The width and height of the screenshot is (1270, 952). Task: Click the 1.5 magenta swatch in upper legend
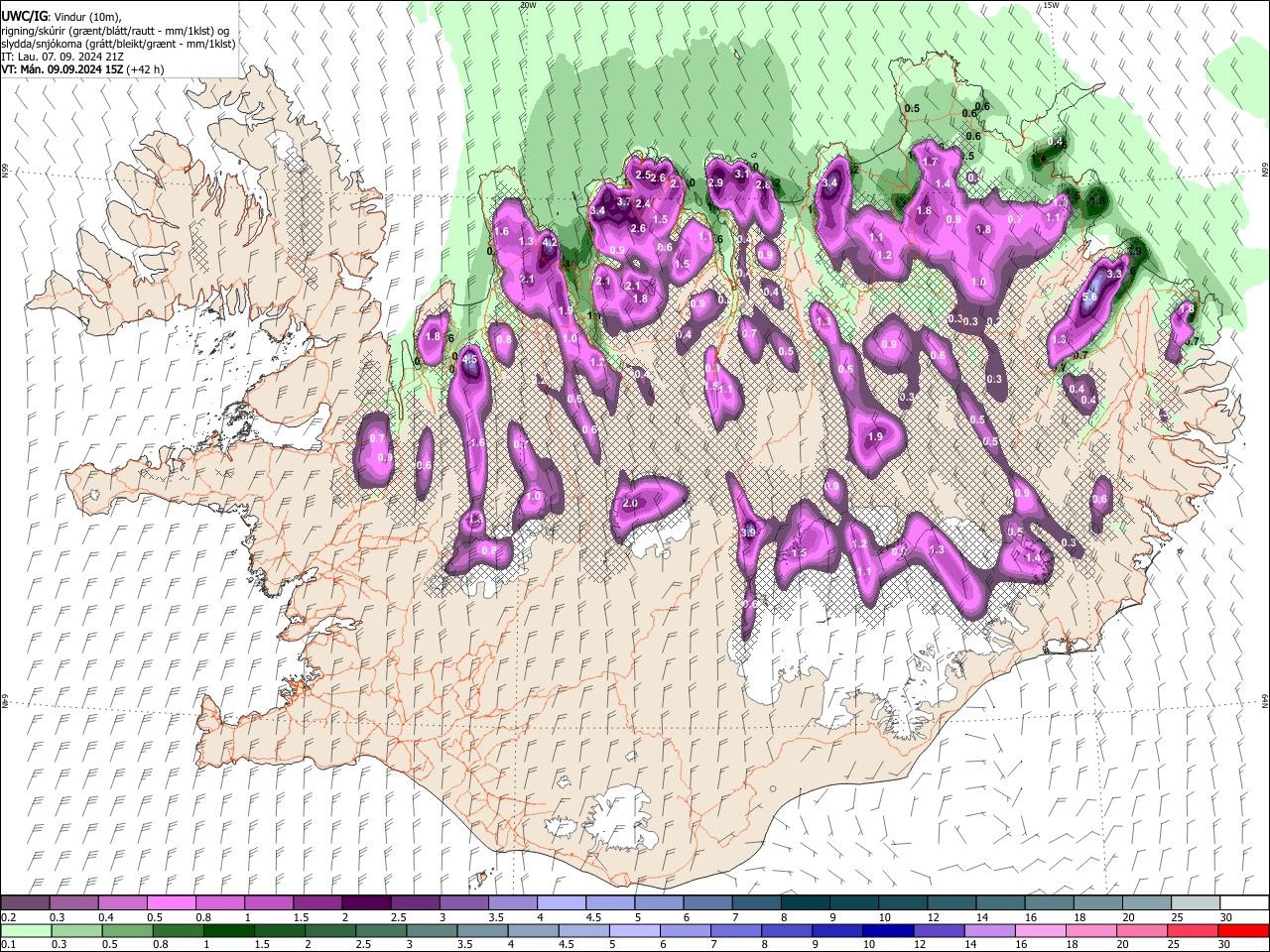click(x=317, y=903)
